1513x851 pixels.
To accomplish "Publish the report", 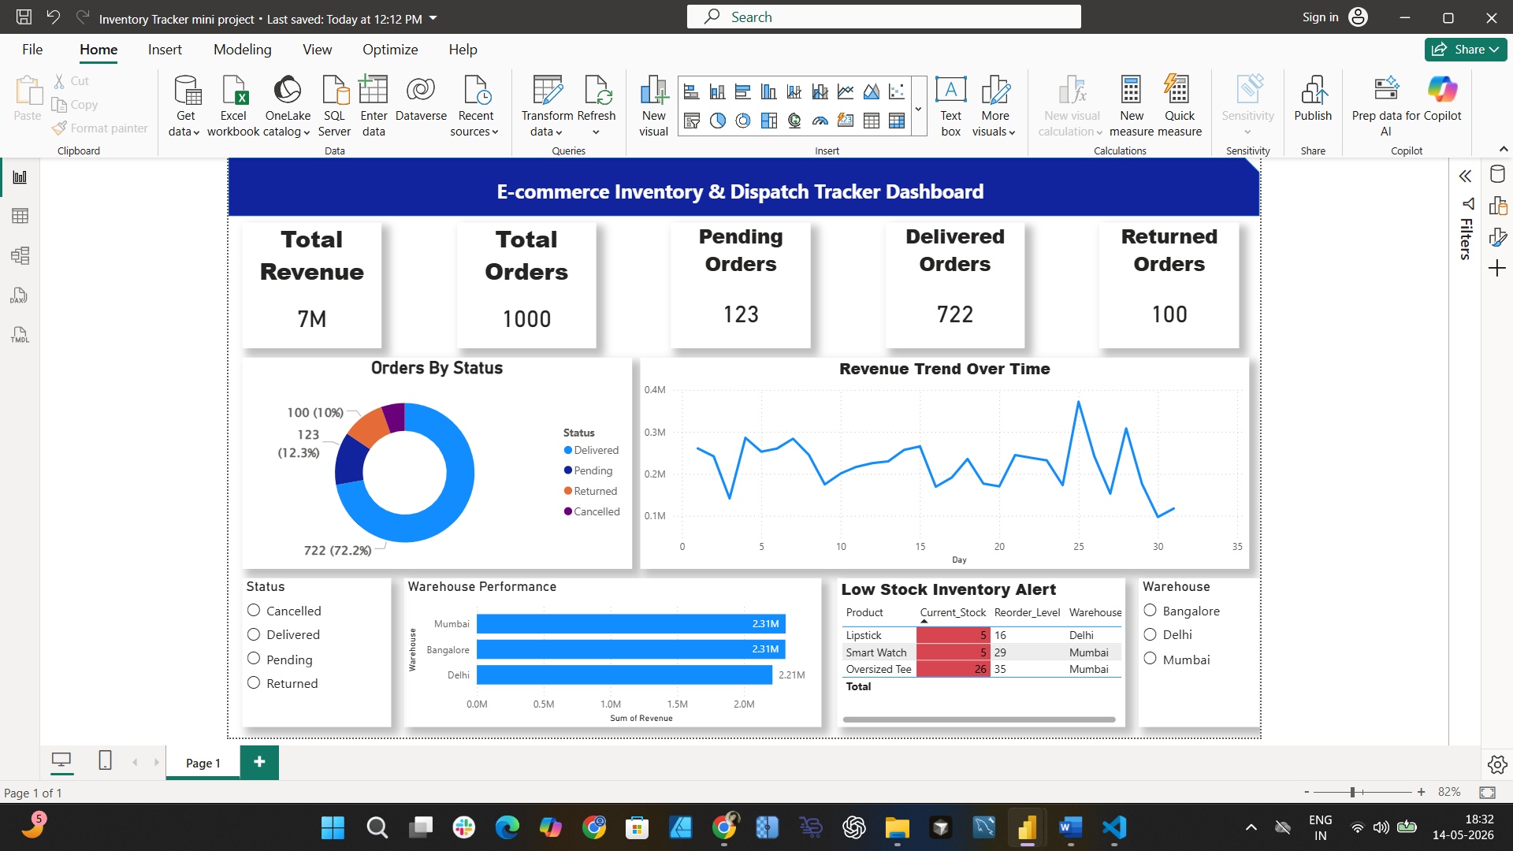I will [x=1313, y=98].
